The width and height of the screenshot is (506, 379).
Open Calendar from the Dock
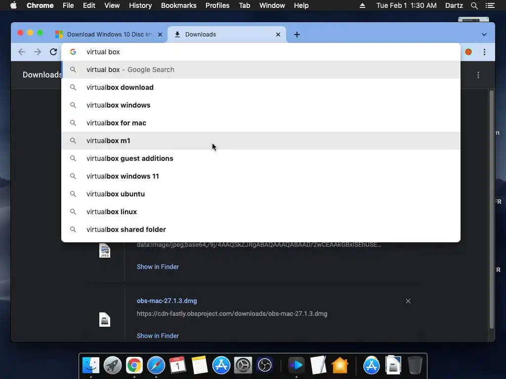[x=177, y=365]
